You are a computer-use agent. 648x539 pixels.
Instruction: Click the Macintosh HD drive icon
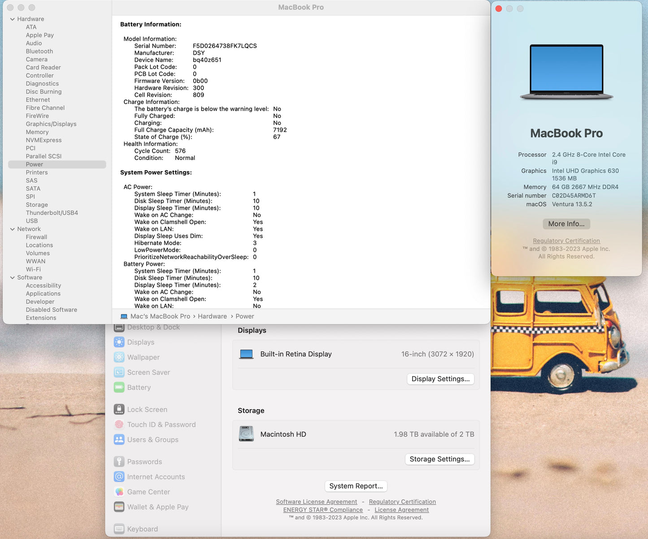click(246, 434)
